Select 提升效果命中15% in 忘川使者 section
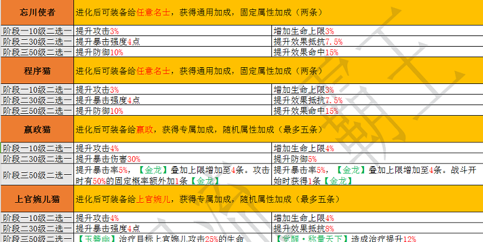 tap(377, 52)
